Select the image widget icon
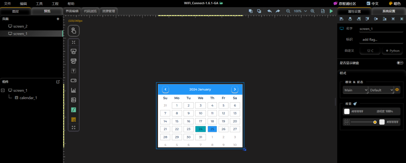 (x=74, y=100)
